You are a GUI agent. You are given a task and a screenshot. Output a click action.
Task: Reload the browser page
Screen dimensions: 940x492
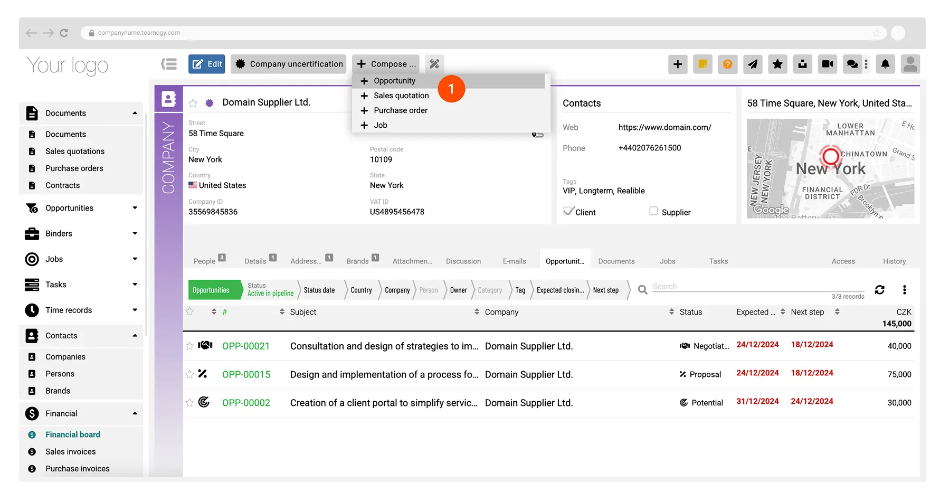(x=64, y=33)
